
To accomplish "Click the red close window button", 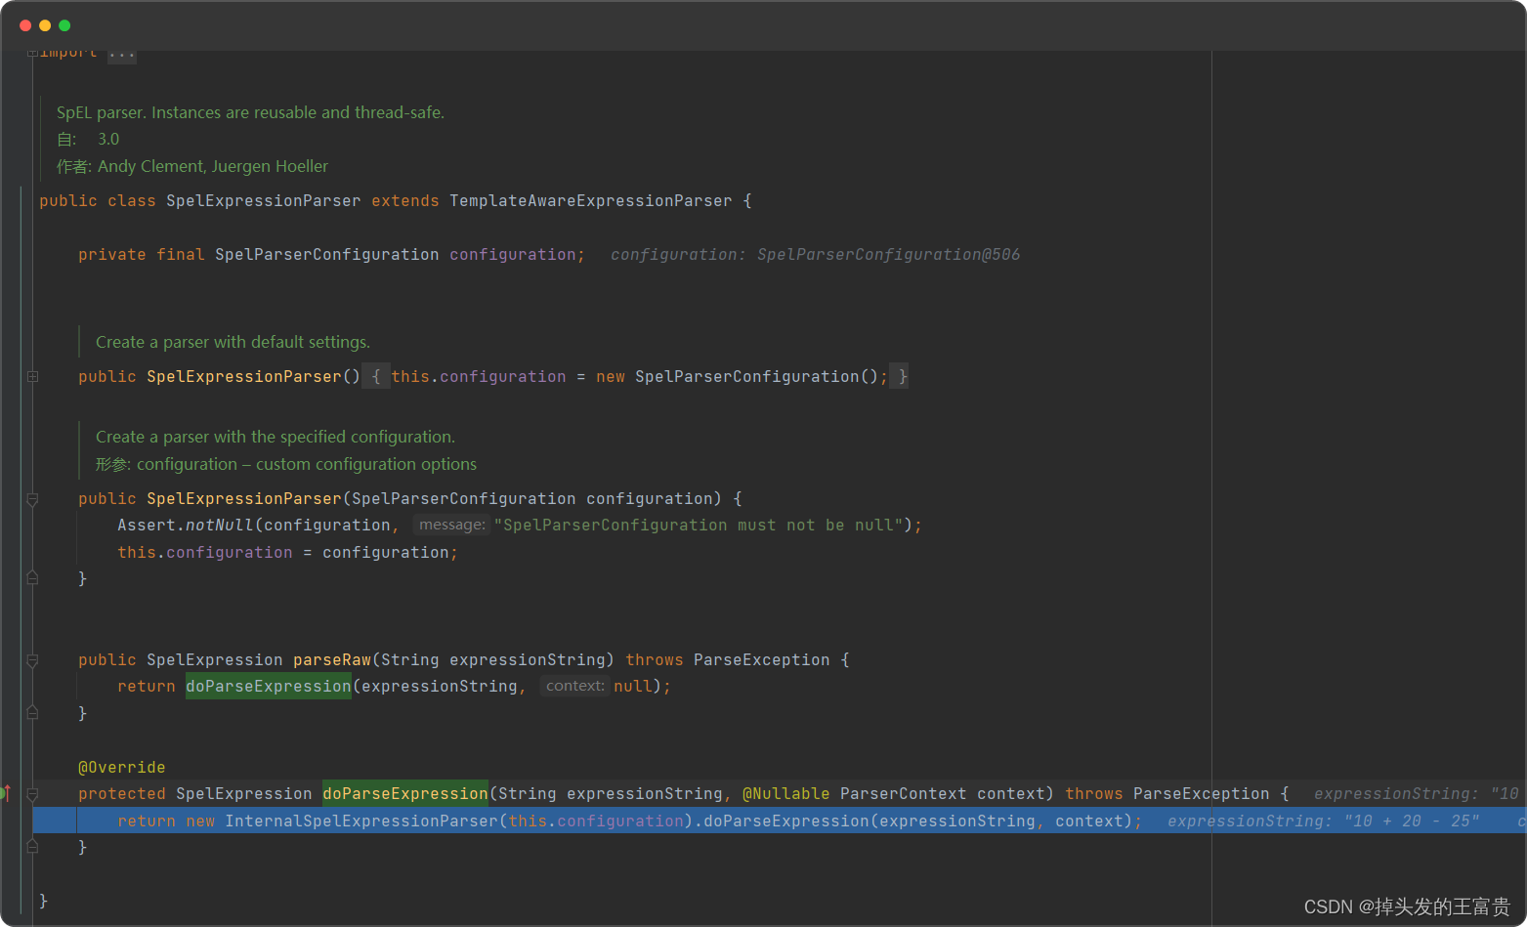I will (25, 25).
